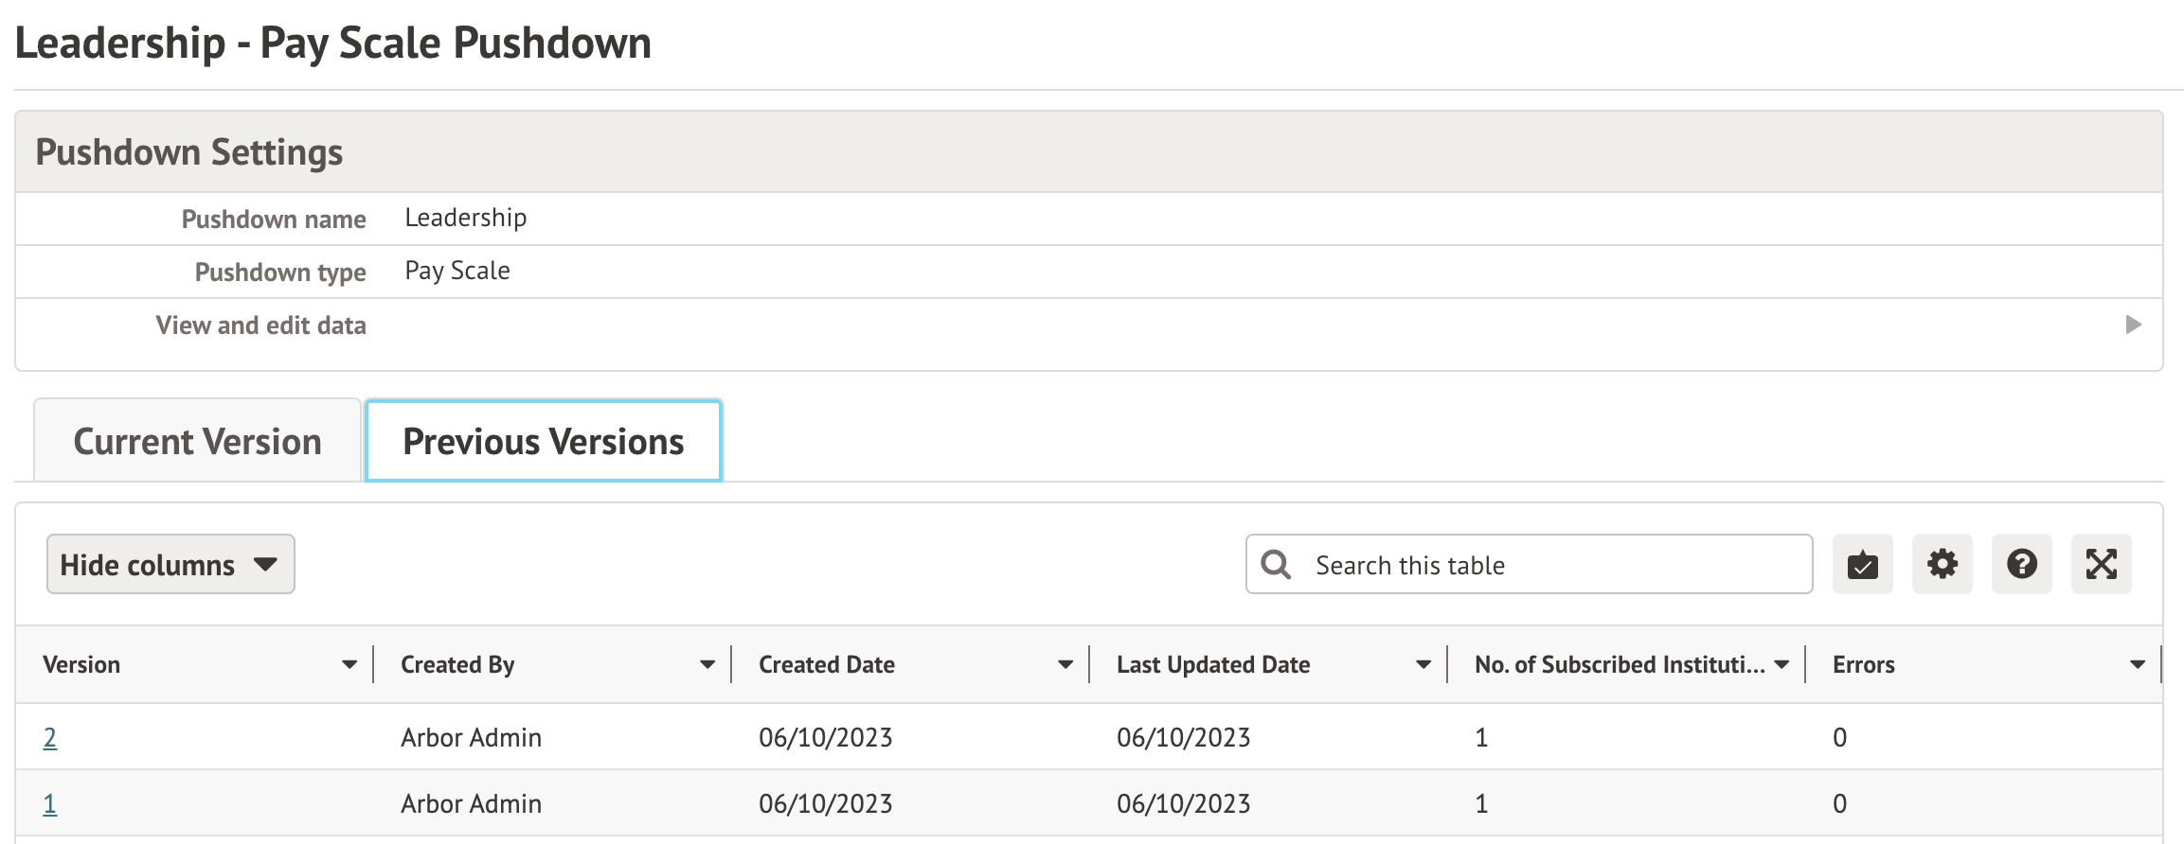Open version 2 link
2184x844 pixels.
[50, 738]
